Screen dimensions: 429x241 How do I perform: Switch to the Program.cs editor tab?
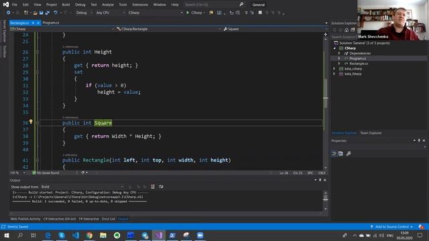(51, 23)
